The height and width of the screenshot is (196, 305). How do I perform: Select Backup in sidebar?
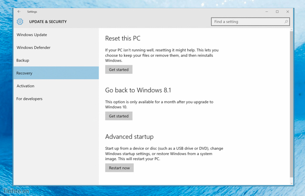[x=56, y=61]
